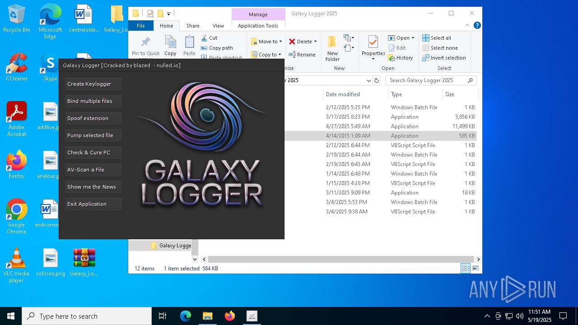
Task: Open the File menu tab
Action: [x=141, y=26]
